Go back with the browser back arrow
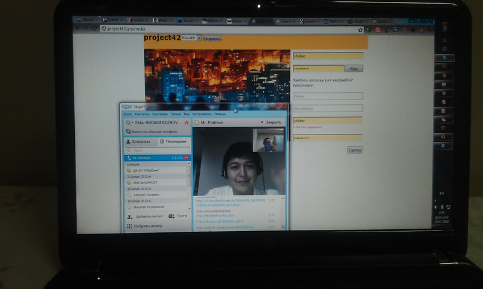 (x=78, y=28)
